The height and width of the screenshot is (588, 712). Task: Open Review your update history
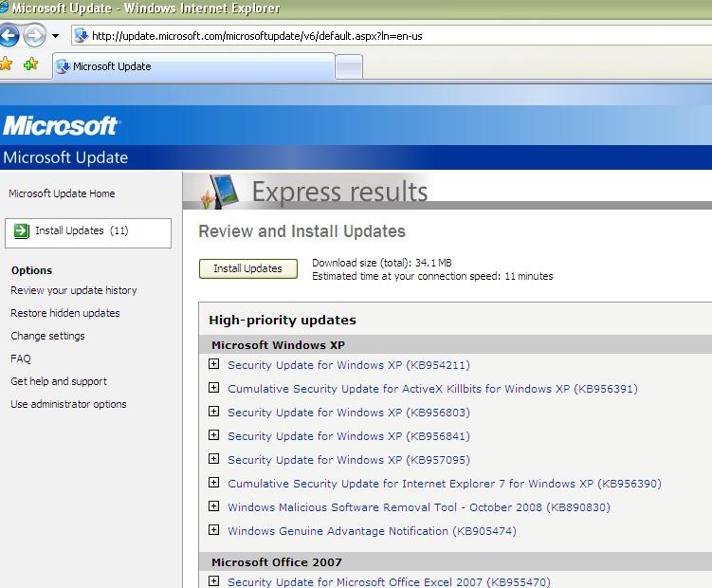tap(74, 290)
